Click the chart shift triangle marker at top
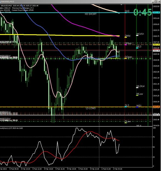 click(x=121, y=5)
